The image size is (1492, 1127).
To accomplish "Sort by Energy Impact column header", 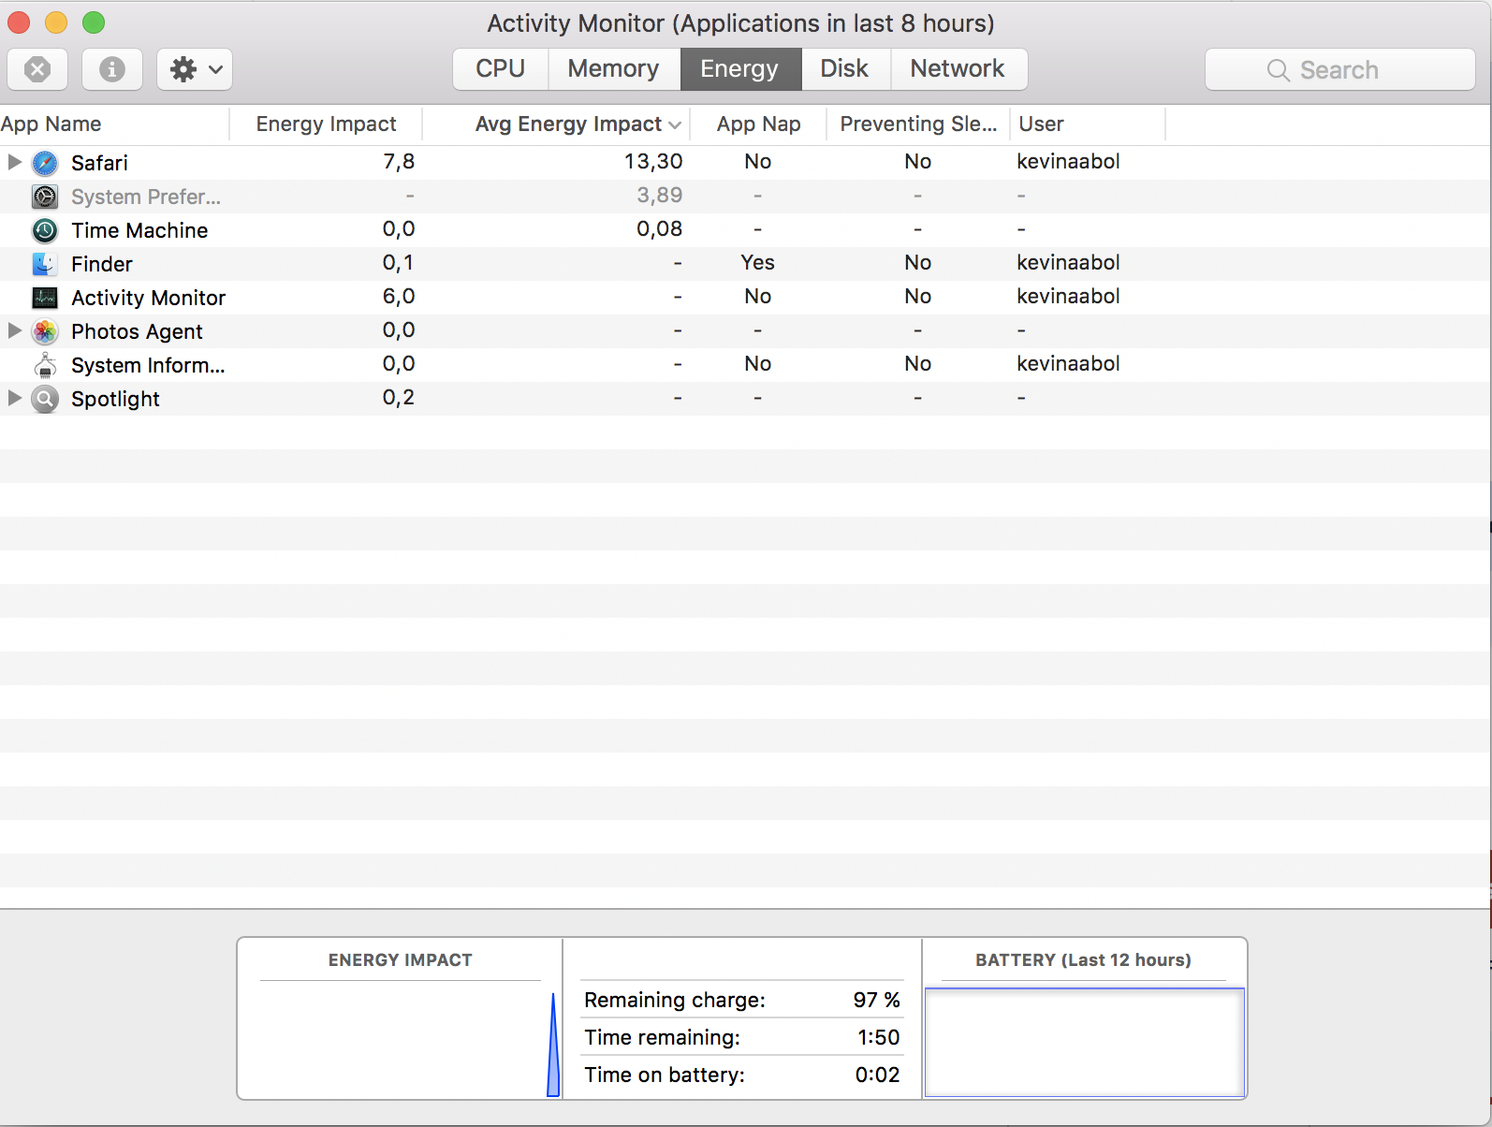I will (326, 124).
